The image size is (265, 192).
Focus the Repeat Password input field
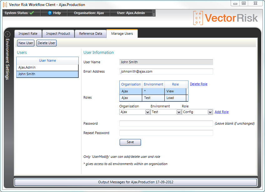(166, 133)
